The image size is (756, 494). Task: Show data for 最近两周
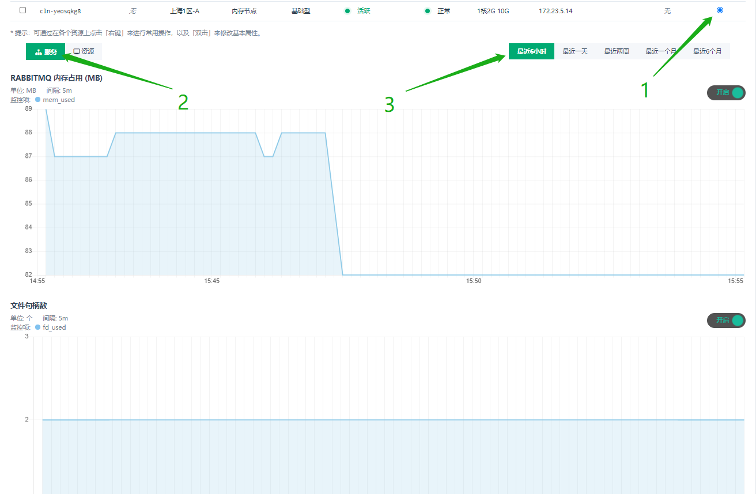pyautogui.click(x=617, y=51)
